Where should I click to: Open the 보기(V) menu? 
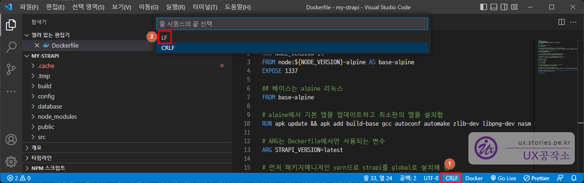pyautogui.click(x=122, y=7)
